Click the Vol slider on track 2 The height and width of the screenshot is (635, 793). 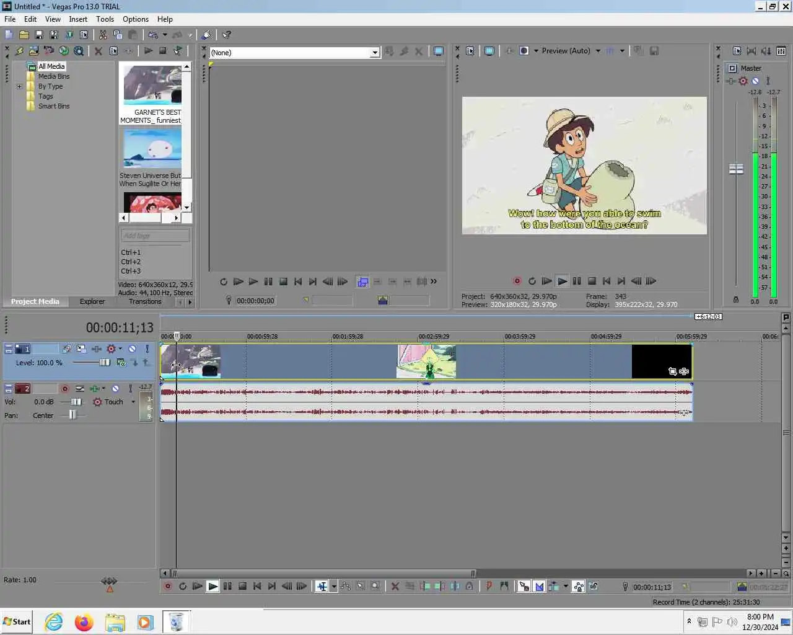click(75, 402)
